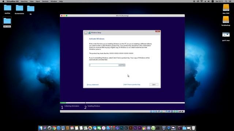Open Spotlight search in menu bar
This screenshot has height=131, width=234.
tap(226, 1)
